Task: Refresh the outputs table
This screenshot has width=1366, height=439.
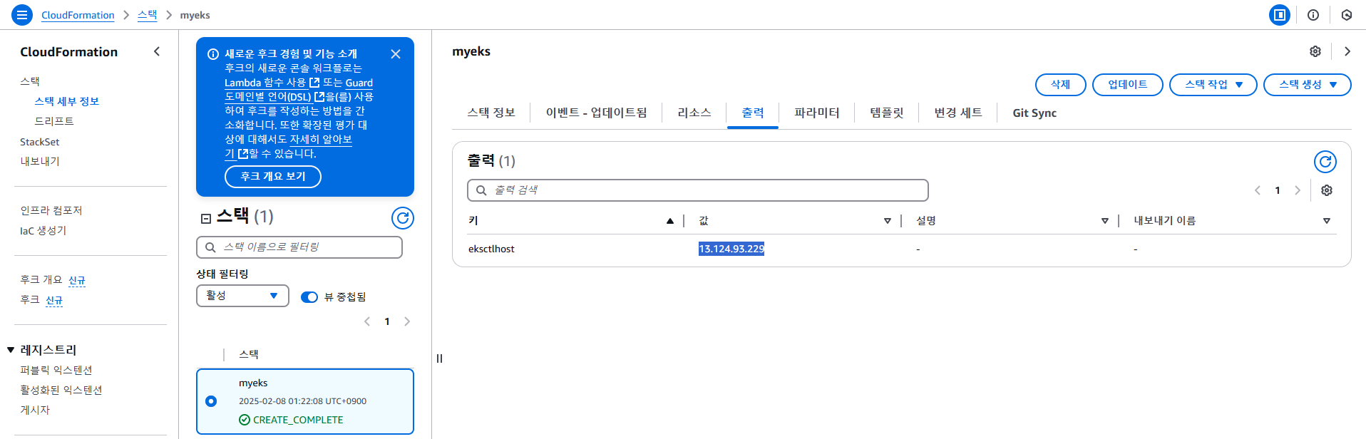Action: point(1325,162)
